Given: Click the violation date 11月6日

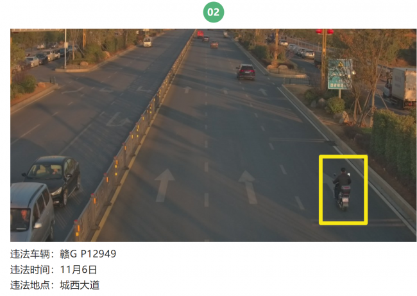Looking at the screenshot, I should [x=78, y=270].
